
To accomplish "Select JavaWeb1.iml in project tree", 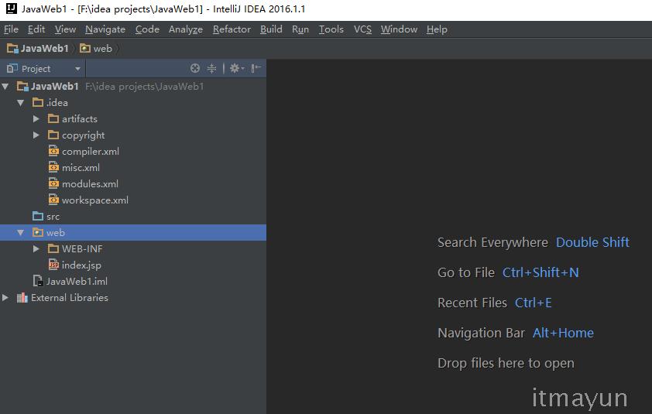I will pos(77,281).
